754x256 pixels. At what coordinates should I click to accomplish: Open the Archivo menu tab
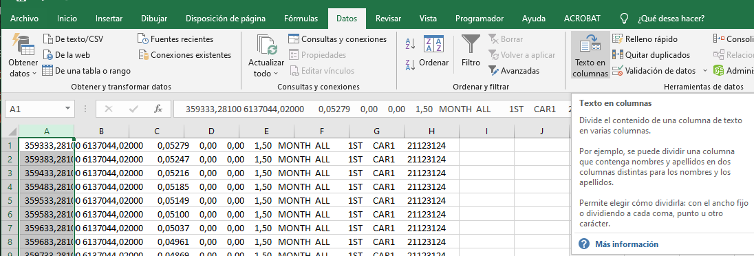25,19
